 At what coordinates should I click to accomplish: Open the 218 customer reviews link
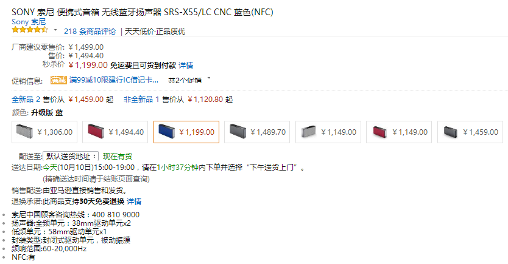(x=90, y=32)
